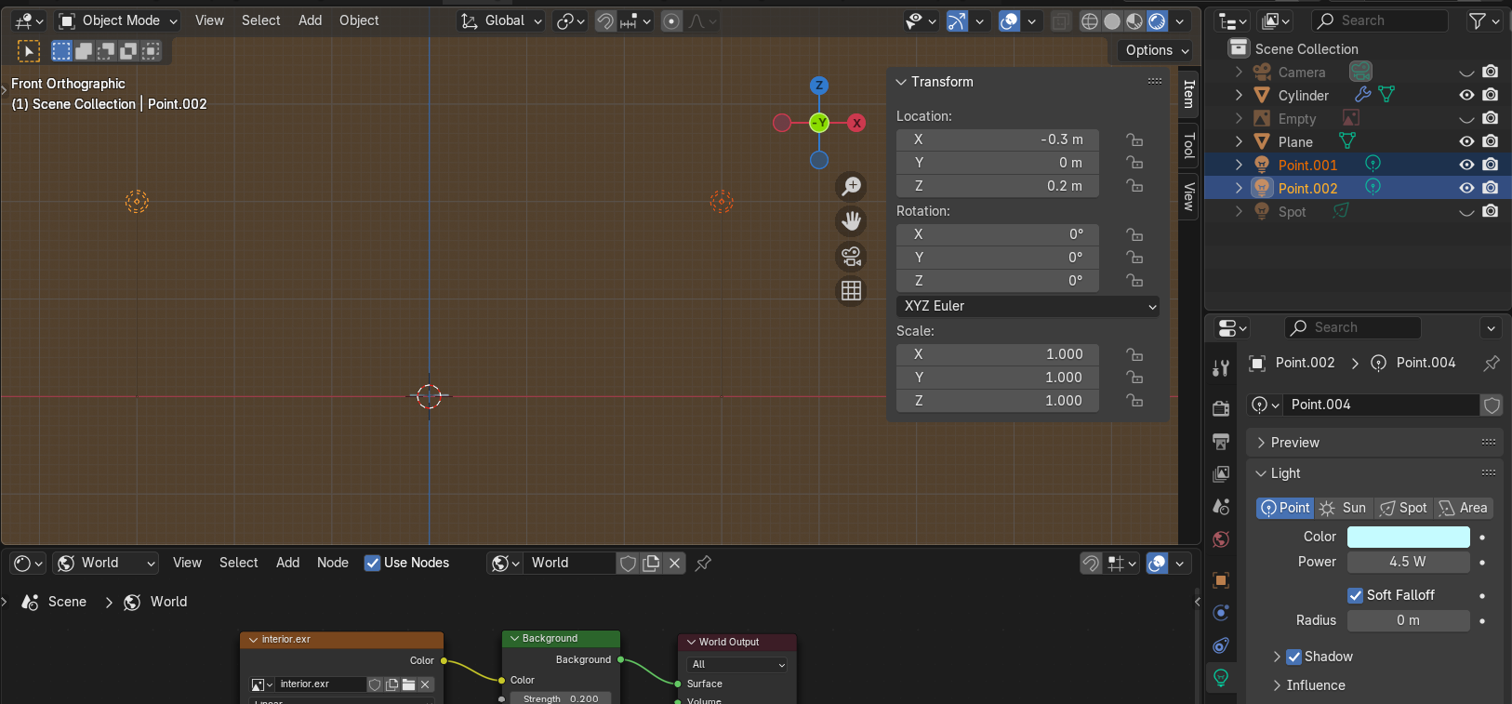Toggle camera view icon in viewport
This screenshot has width=1512, height=704.
pyautogui.click(x=851, y=257)
